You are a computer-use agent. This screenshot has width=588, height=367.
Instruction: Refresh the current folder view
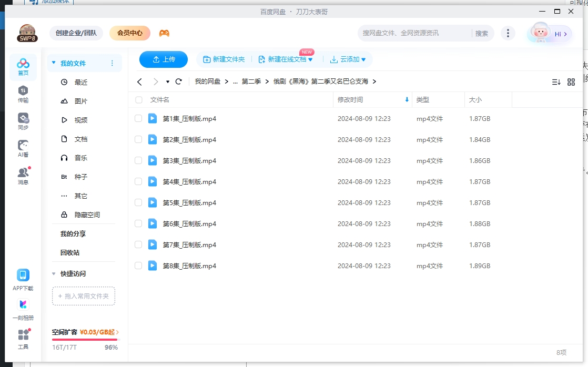click(178, 81)
